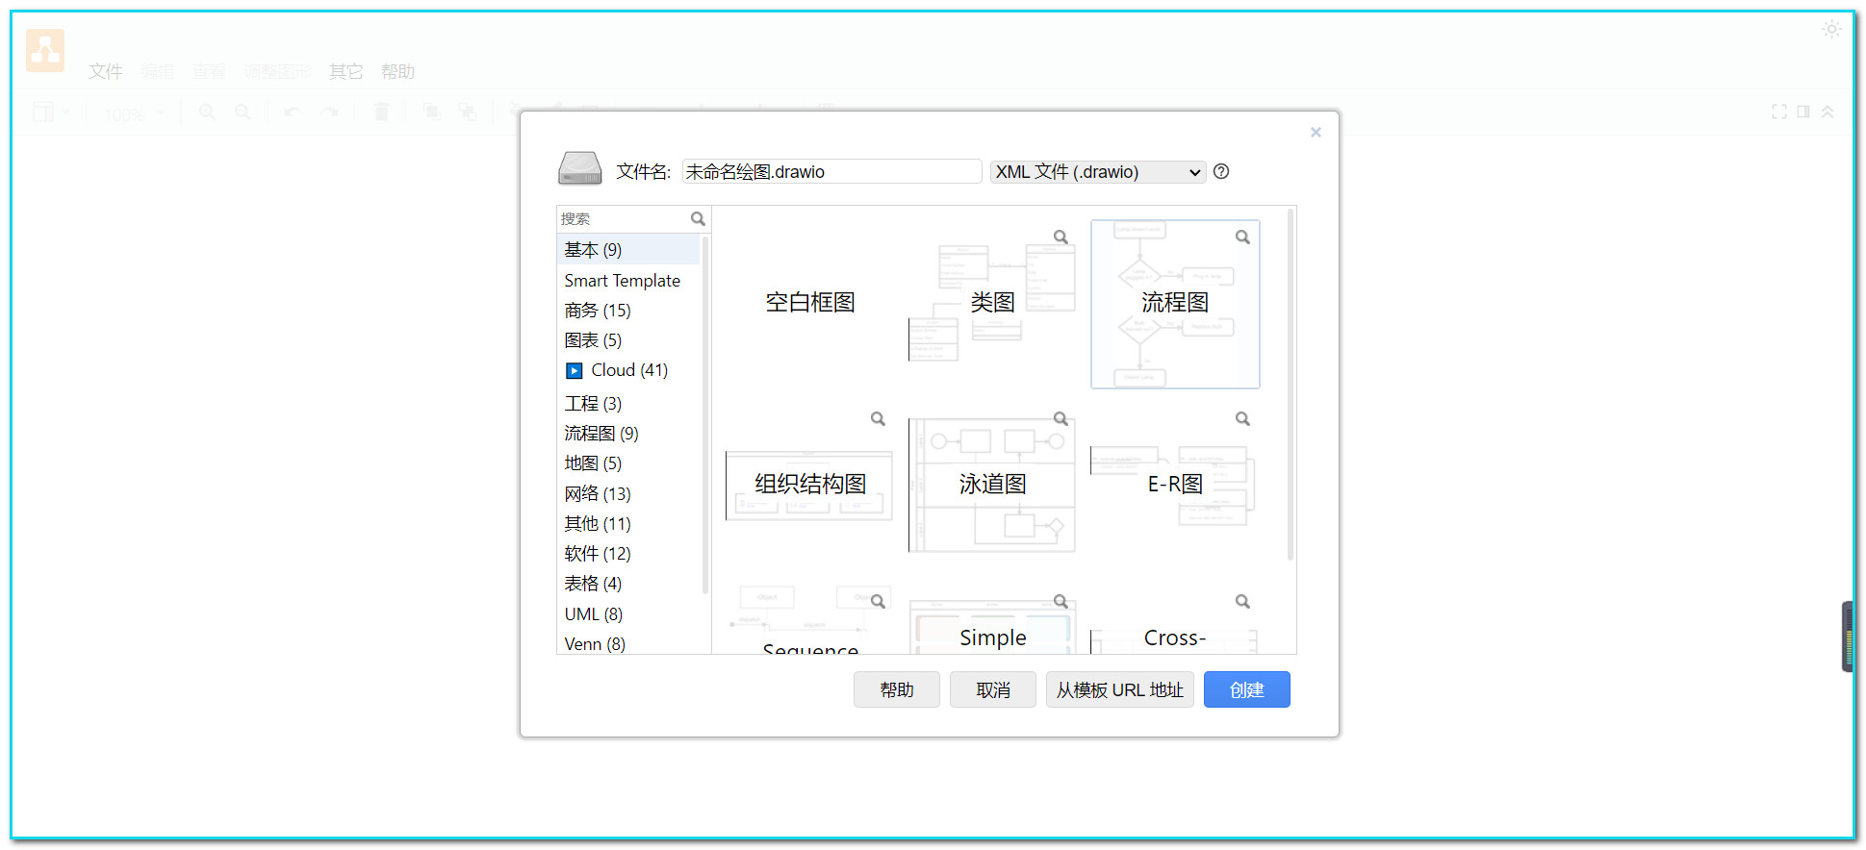The width and height of the screenshot is (1866, 850).
Task: Toggle the sun light/dark theme icon
Action: 1831,30
